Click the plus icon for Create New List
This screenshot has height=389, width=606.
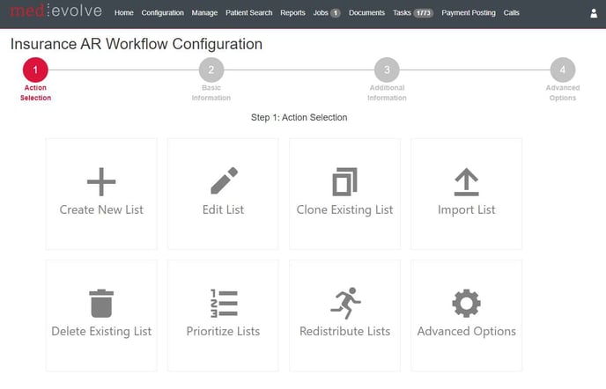coord(101,181)
